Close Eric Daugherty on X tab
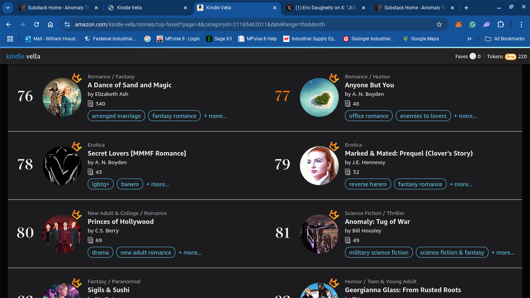The height and width of the screenshot is (298, 530). click(364, 8)
